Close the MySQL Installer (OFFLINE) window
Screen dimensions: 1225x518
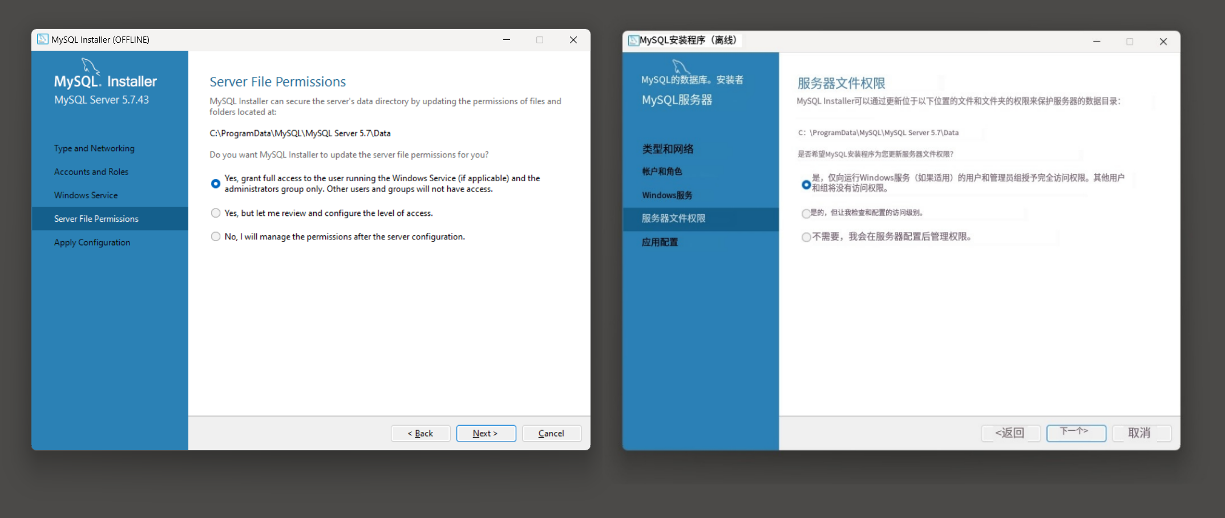click(573, 40)
